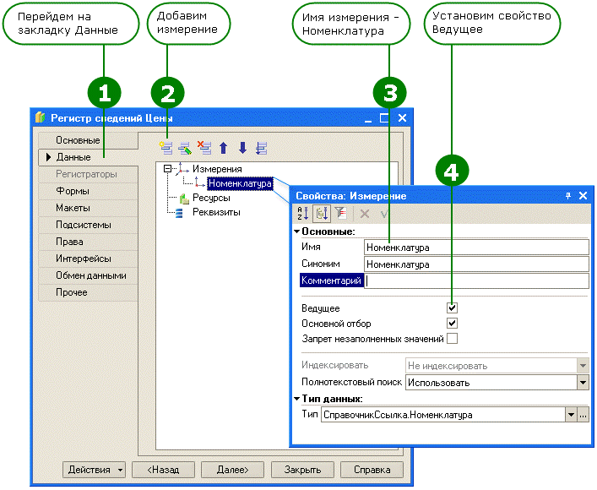Click the Delete item red-cross icon

point(204,148)
